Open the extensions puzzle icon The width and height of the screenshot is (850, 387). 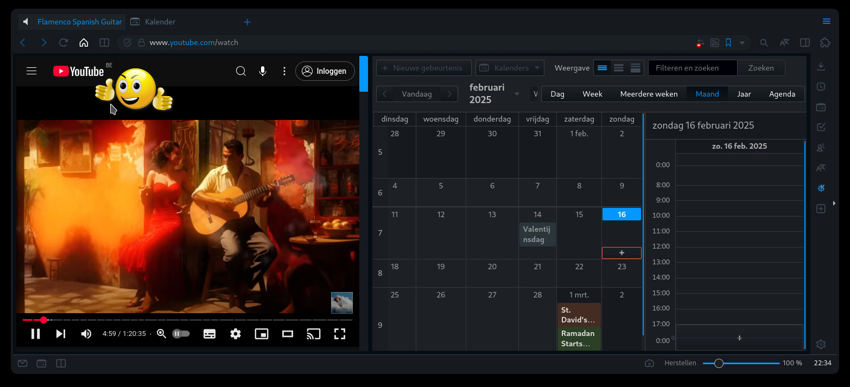826,42
